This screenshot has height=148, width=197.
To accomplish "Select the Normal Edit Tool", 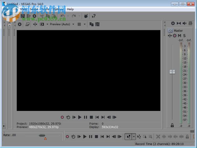I will click(x=128, y=137).
